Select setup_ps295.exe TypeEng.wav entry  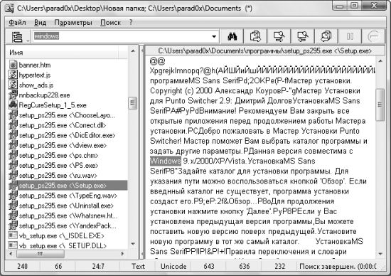tap(68, 196)
